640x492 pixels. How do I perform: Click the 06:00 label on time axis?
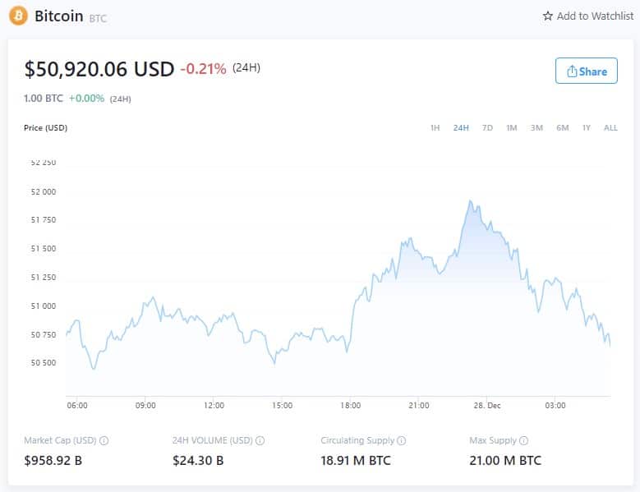pos(77,406)
